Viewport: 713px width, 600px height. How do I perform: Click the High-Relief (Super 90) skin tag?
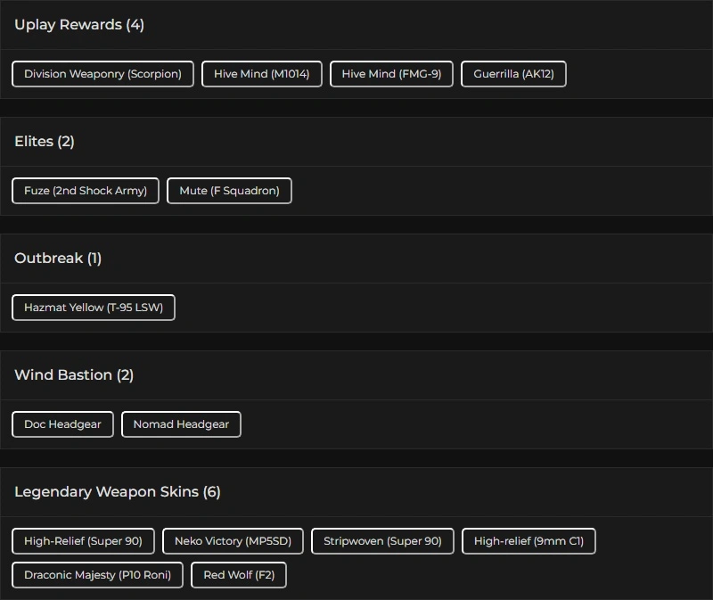pyautogui.click(x=83, y=541)
